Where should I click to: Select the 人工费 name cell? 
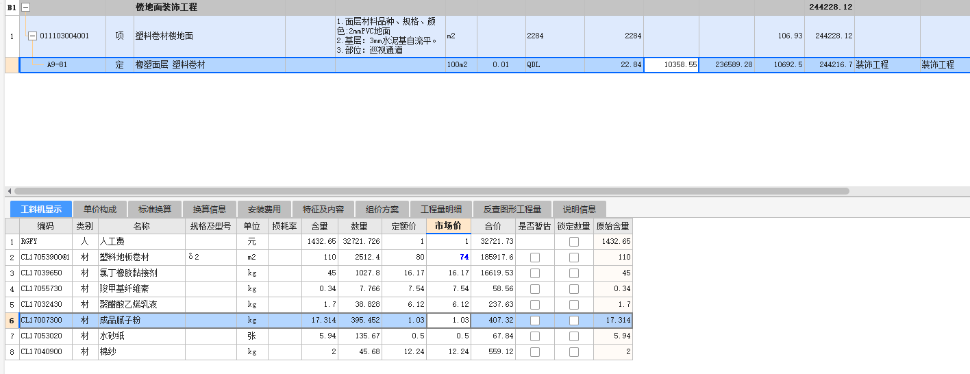[x=141, y=241]
